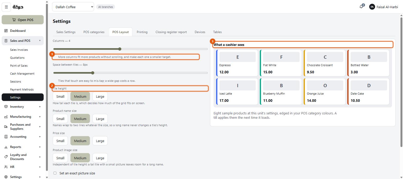Click the Faisal Al-Harbi username

tap(387, 7)
